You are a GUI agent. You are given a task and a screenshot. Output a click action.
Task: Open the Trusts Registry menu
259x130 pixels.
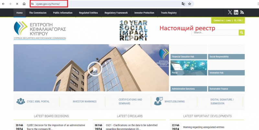click(169, 13)
